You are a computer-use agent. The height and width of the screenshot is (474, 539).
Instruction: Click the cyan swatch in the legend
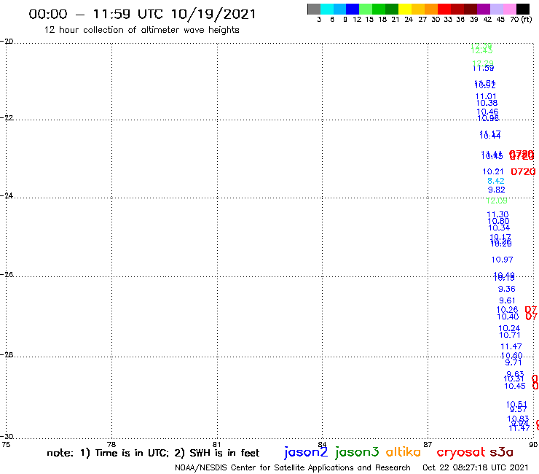[x=327, y=9]
